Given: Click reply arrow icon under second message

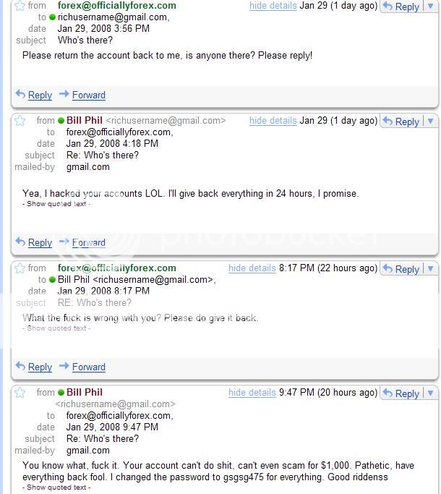Looking at the screenshot, I should pyautogui.click(x=20, y=242).
